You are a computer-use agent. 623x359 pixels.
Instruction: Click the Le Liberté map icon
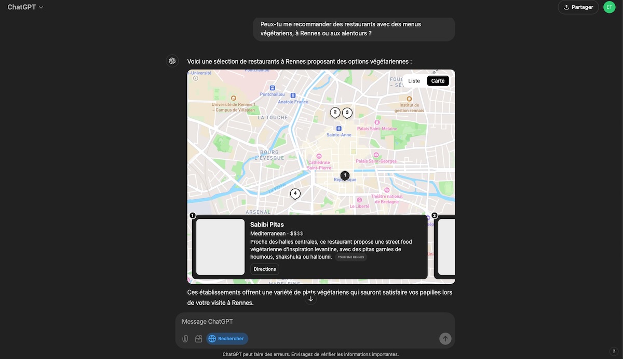click(359, 199)
